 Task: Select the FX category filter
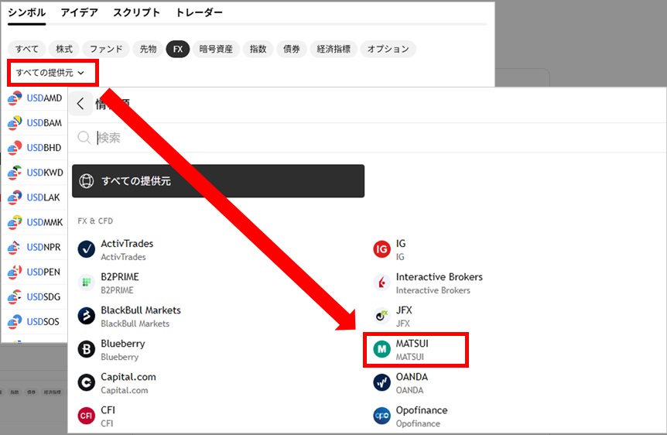tap(178, 49)
